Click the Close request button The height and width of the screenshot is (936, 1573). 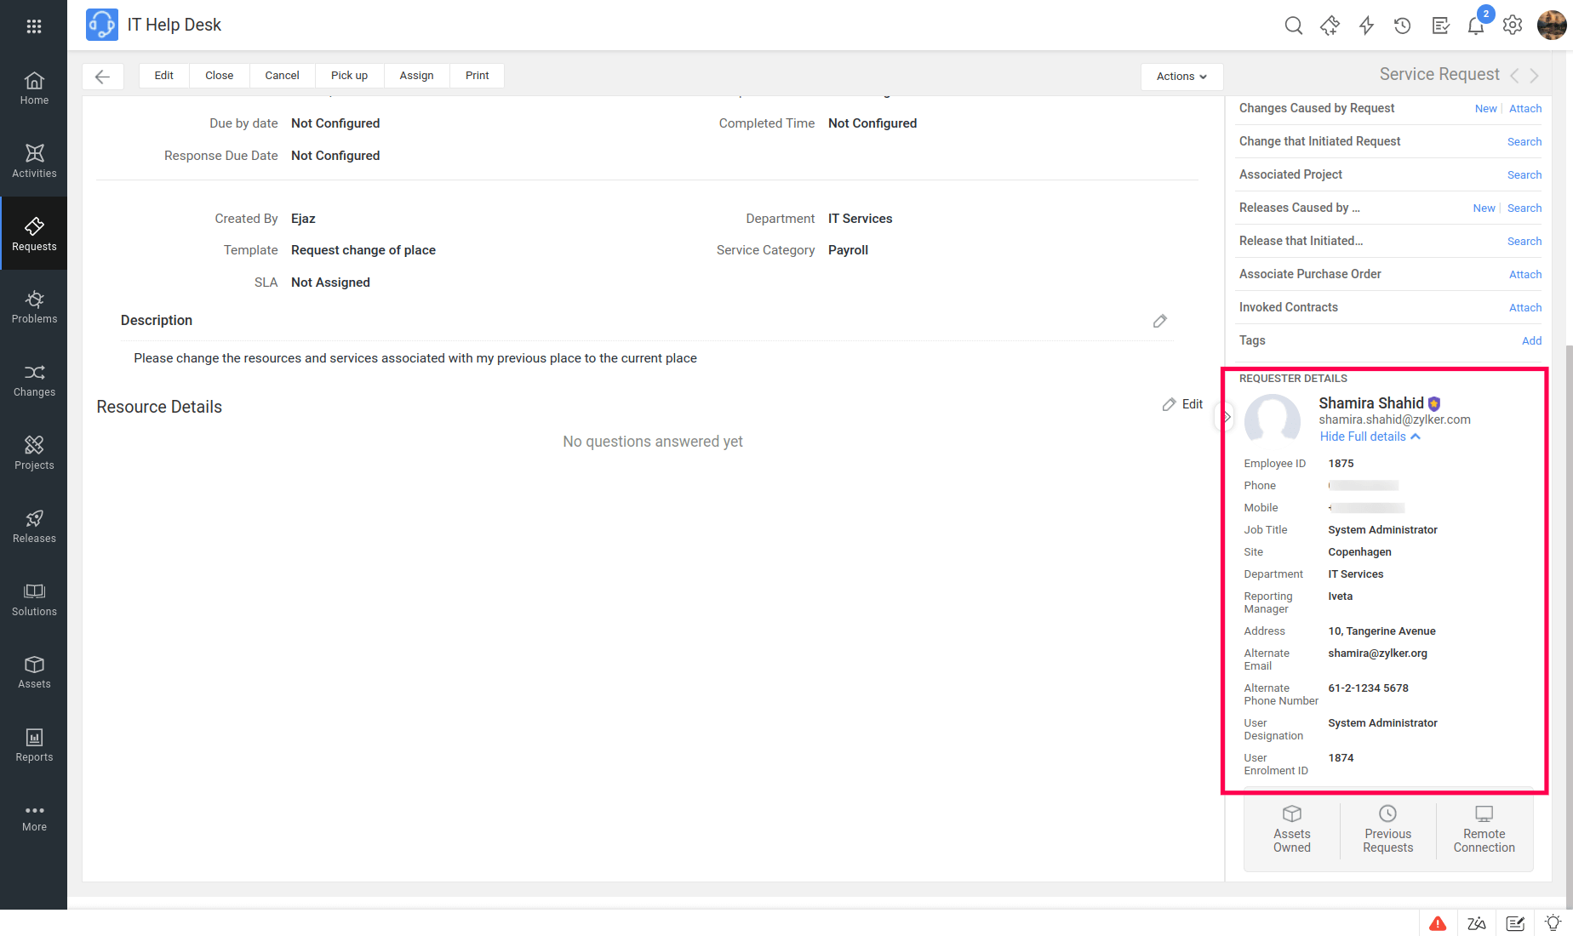(x=219, y=76)
